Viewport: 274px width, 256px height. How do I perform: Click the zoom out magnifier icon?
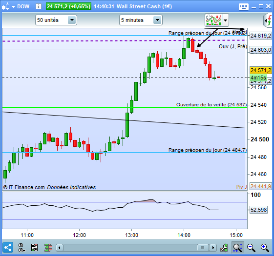tap(251, 248)
